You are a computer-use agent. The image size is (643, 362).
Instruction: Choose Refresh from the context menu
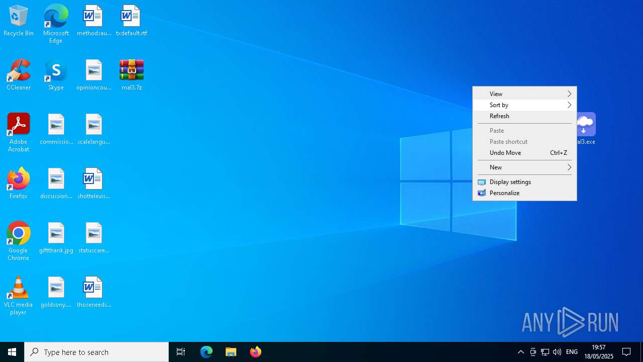[x=524, y=116]
